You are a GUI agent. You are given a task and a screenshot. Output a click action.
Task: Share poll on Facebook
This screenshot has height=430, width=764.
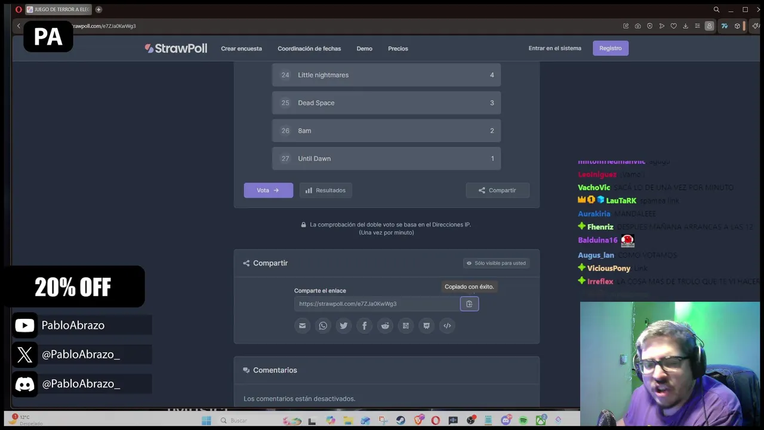[364, 325]
